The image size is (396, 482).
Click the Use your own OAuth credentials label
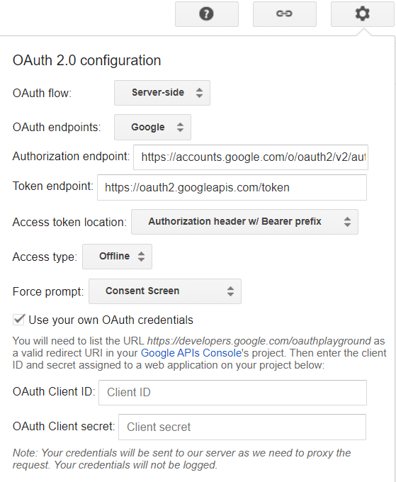[111, 320]
